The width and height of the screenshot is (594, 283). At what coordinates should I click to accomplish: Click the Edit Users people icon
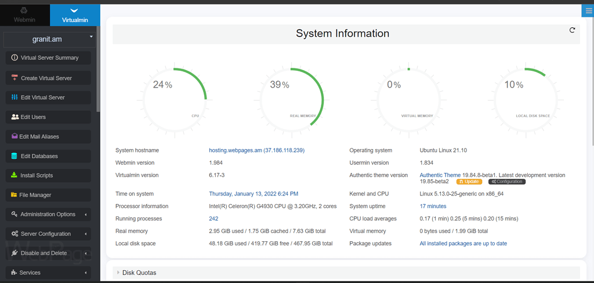[x=15, y=117]
